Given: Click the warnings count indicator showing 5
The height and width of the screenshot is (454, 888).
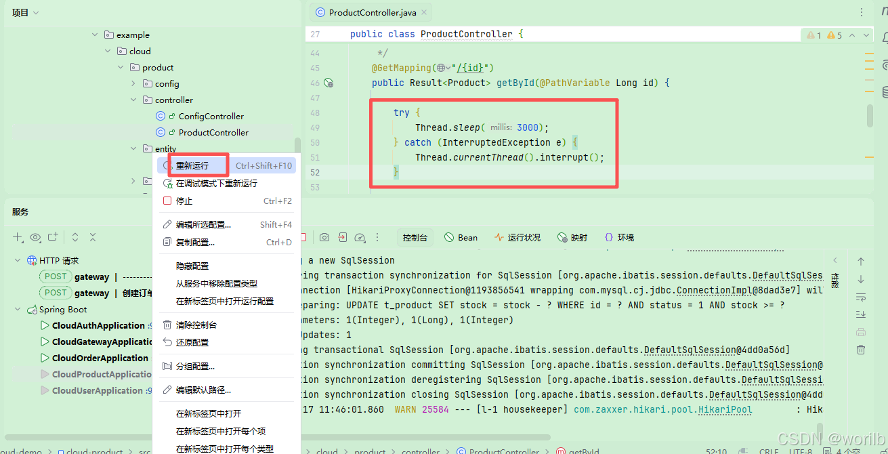Looking at the screenshot, I should tap(834, 35).
